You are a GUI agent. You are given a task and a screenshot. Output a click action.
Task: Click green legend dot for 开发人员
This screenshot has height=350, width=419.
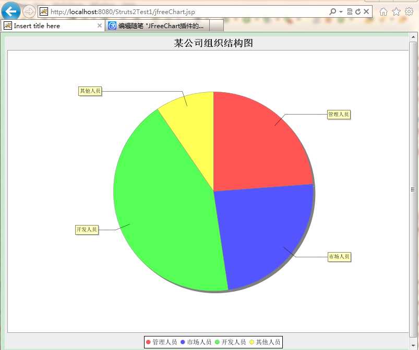pos(217,342)
